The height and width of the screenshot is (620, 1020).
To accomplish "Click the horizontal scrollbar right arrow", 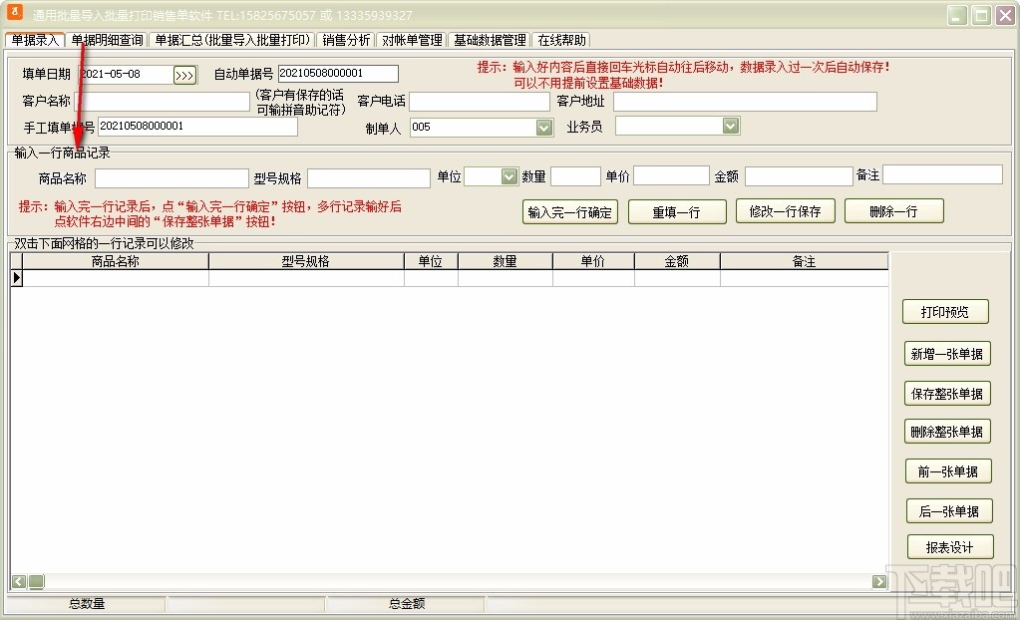I will pyautogui.click(x=878, y=581).
